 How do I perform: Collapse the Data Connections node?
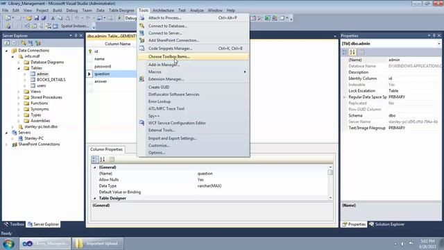pyautogui.click(x=6, y=51)
